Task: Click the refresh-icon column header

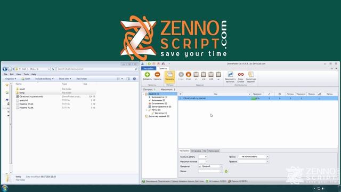Action: (x=280, y=94)
